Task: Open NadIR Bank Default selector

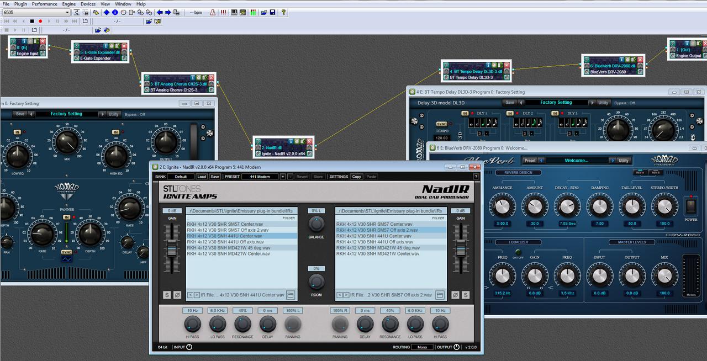Action: pyautogui.click(x=181, y=177)
